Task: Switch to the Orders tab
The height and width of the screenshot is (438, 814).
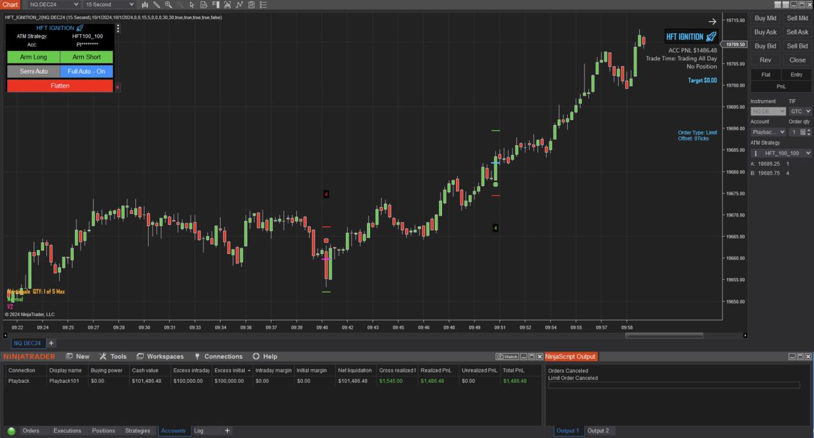Action: pos(31,431)
